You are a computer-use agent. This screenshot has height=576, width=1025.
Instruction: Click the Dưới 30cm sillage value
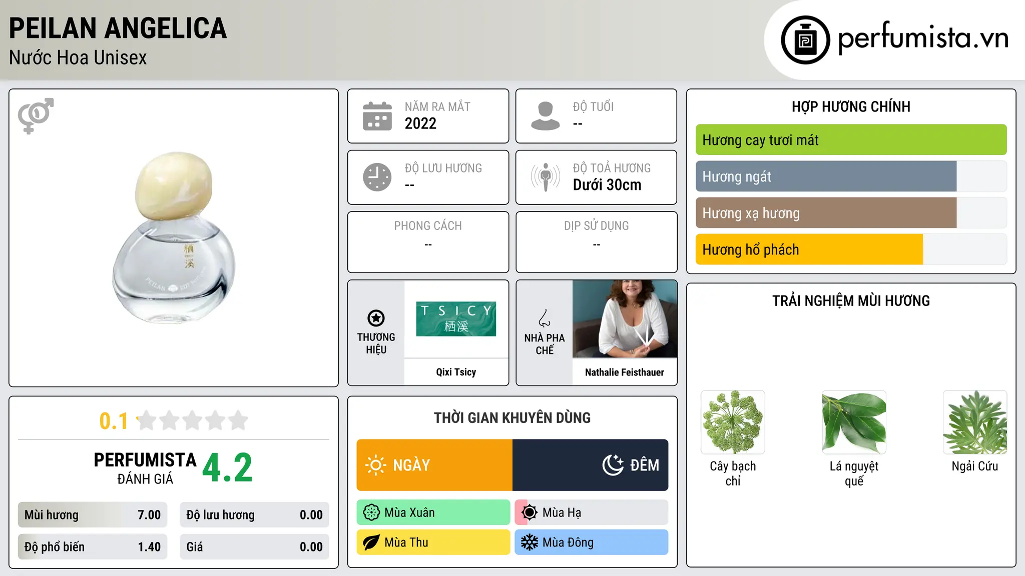(x=607, y=185)
